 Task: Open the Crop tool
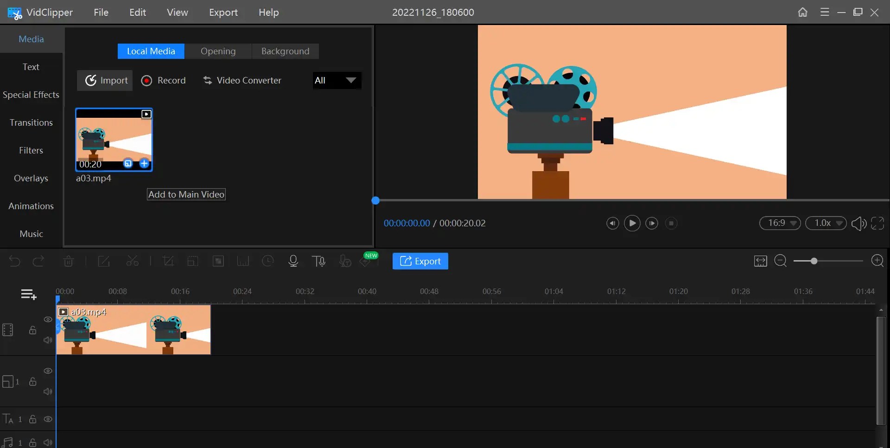pos(168,261)
